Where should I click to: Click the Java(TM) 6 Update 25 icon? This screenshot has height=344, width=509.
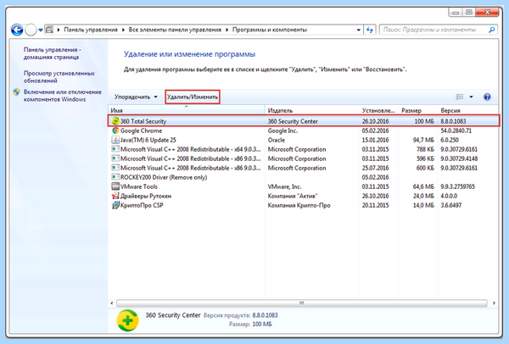(x=115, y=140)
